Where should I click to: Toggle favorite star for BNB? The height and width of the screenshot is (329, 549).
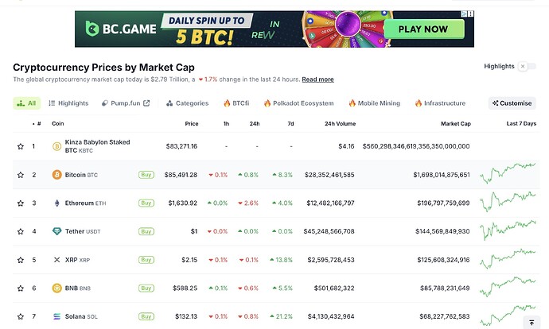(21, 288)
